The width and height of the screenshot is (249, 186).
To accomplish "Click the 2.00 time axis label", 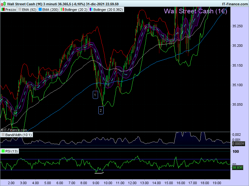I will [11, 183].
